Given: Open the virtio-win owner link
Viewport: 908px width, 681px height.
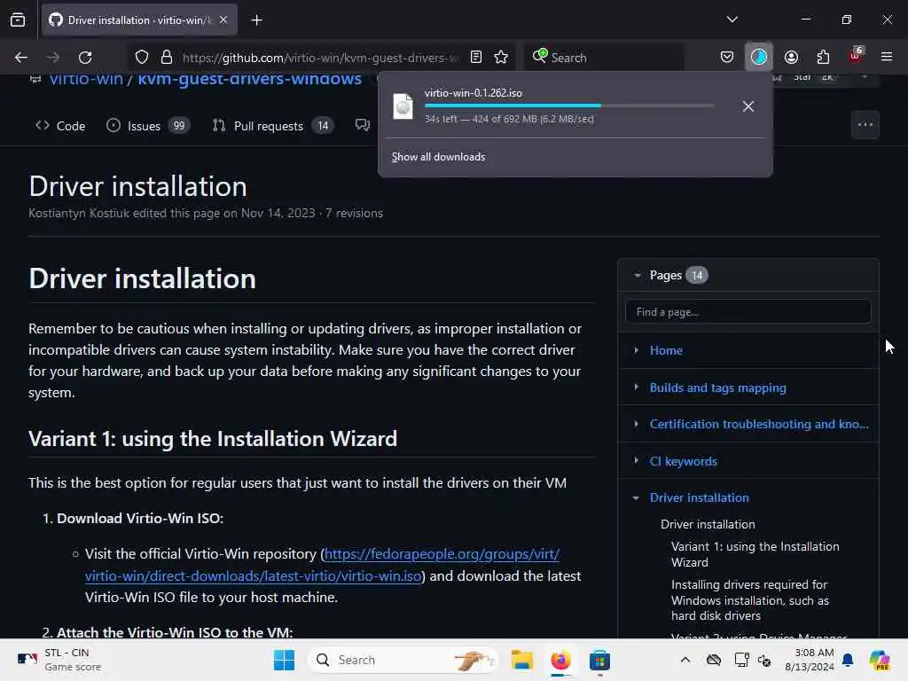Looking at the screenshot, I should 86,79.
